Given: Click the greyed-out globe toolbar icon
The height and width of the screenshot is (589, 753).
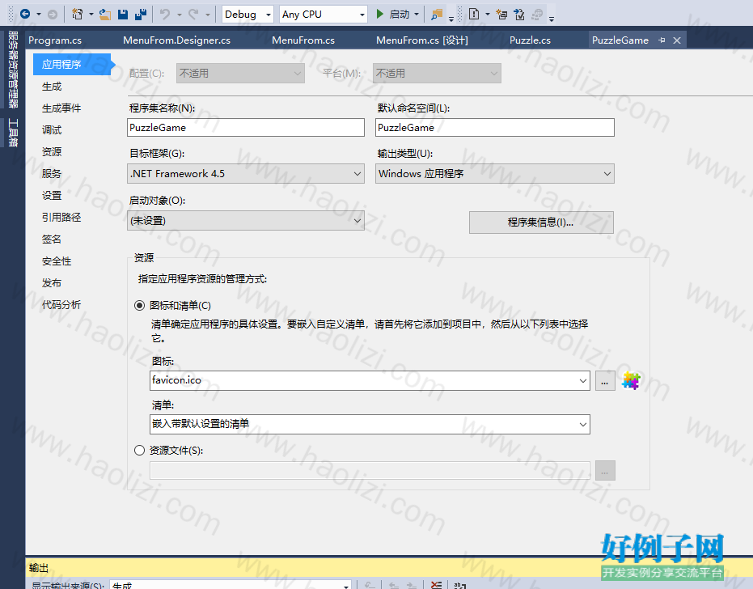Looking at the screenshot, I should (537, 15).
